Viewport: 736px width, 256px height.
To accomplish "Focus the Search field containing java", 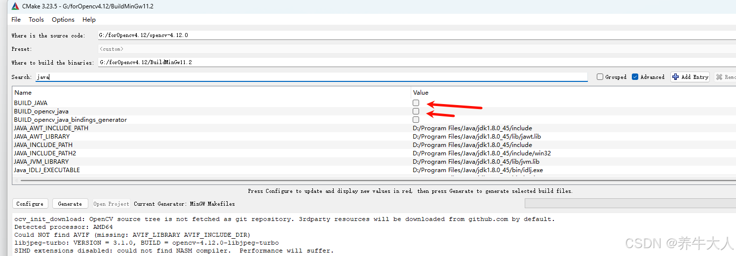I will click(x=311, y=77).
